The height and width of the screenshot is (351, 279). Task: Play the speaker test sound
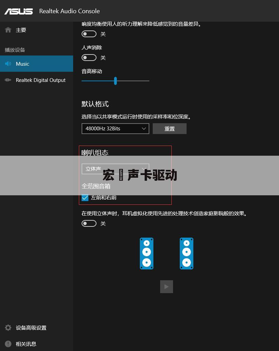[166, 287]
